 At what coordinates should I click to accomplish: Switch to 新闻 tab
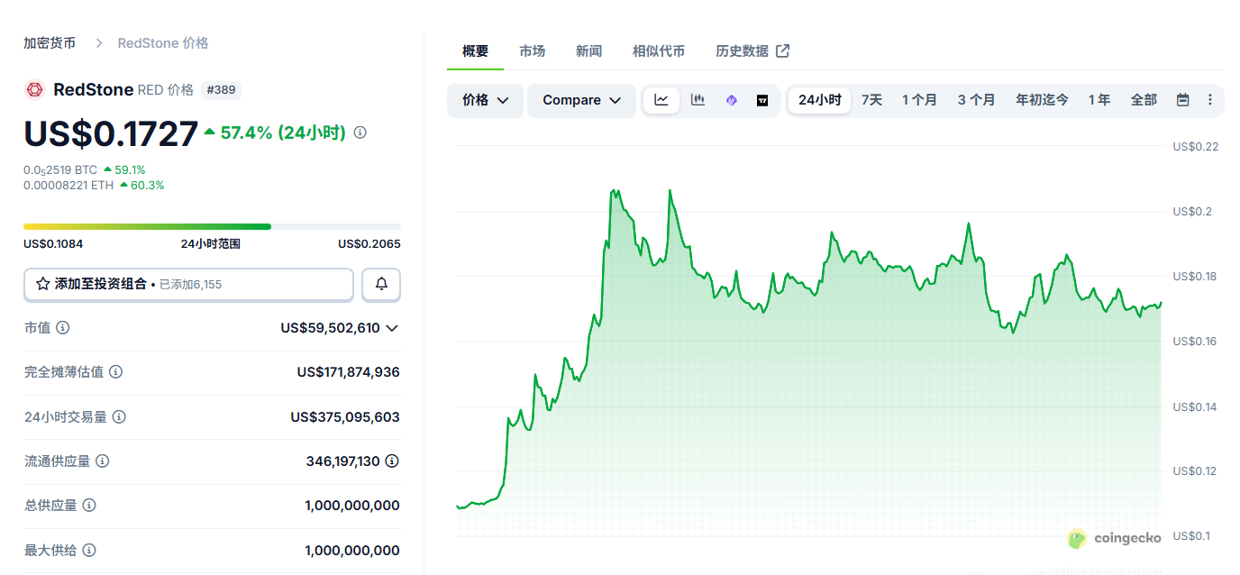click(588, 51)
